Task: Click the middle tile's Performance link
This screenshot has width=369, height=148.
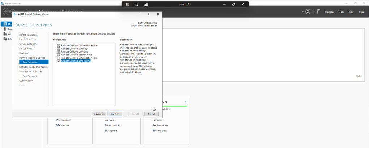Action: 112,125
